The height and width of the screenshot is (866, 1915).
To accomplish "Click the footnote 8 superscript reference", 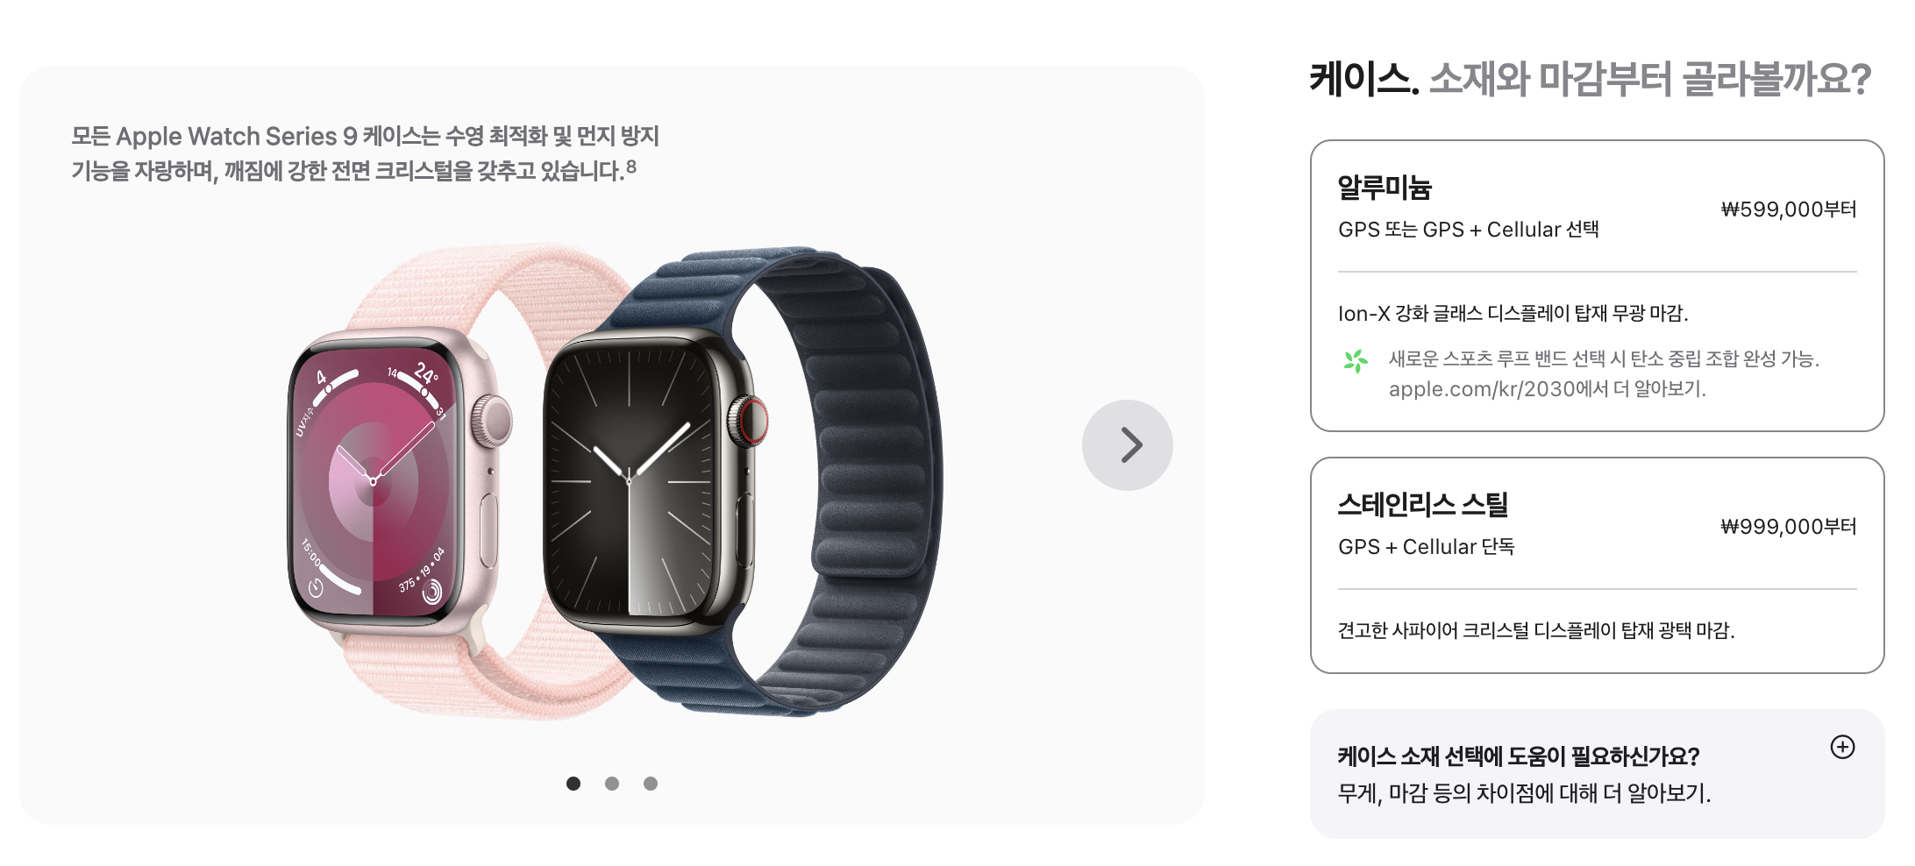I will (631, 167).
